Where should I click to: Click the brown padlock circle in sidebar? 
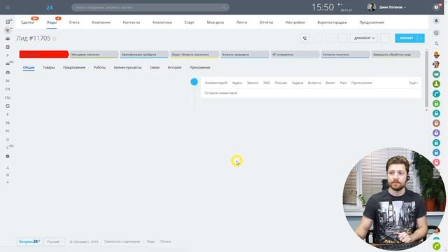tap(436, 123)
